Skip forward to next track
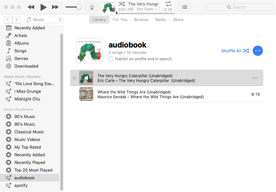The height and width of the screenshot is (192, 276). click(x=55, y=7)
